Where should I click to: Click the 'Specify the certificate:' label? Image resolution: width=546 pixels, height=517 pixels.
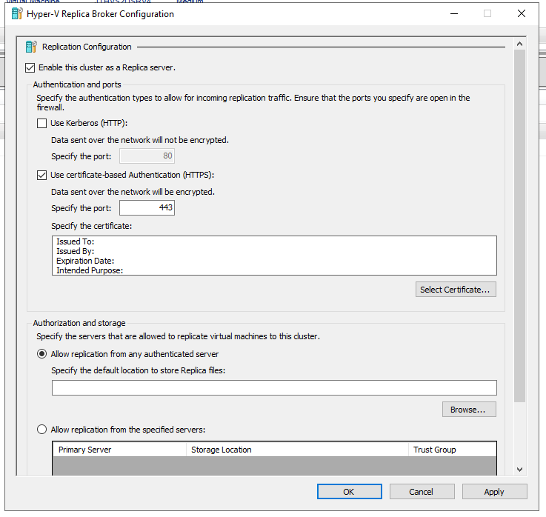tap(92, 226)
